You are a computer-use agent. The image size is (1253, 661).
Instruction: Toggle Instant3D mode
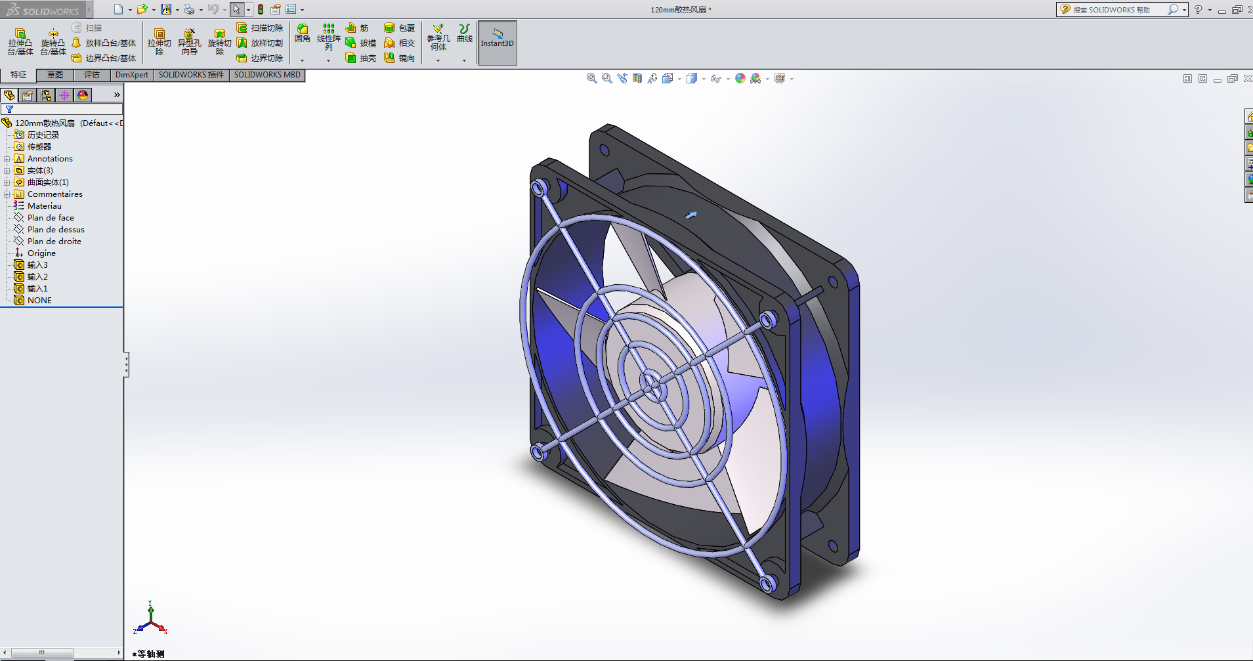(498, 43)
